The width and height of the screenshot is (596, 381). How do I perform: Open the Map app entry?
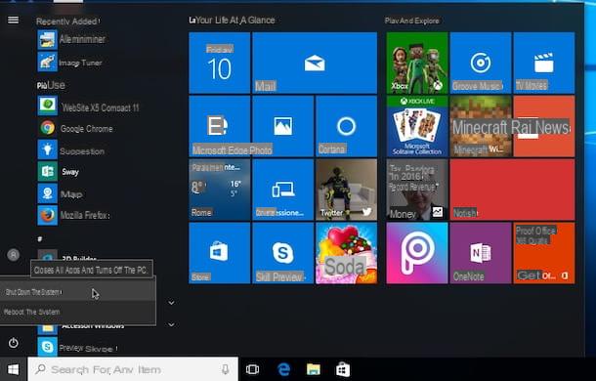[x=60, y=194]
